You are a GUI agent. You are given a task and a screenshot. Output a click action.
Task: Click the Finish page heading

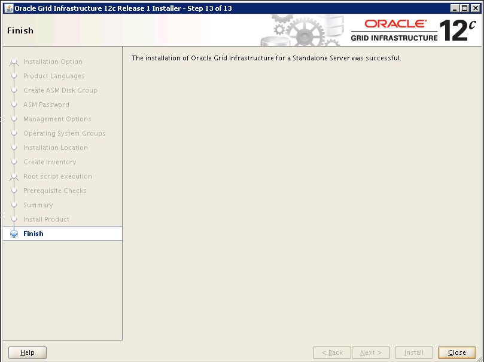(x=20, y=30)
